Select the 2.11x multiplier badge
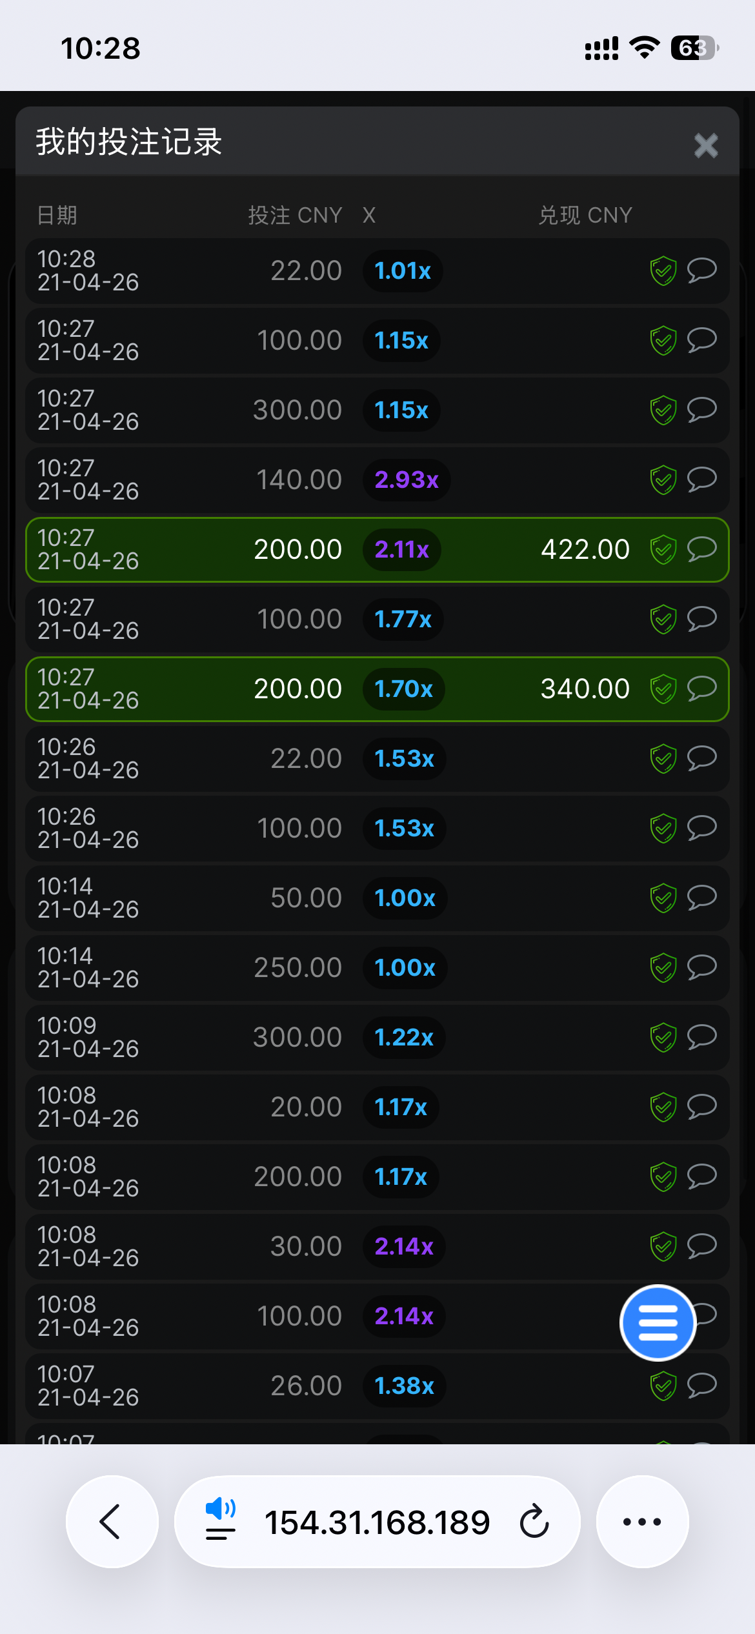755x1634 pixels. [x=401, y=550]
